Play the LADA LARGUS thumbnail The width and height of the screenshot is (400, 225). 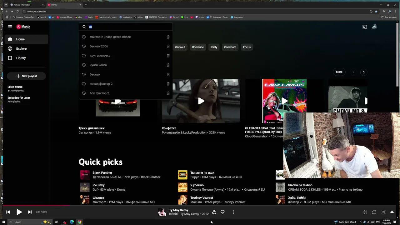pyautogui.click(x=284, y=101)
